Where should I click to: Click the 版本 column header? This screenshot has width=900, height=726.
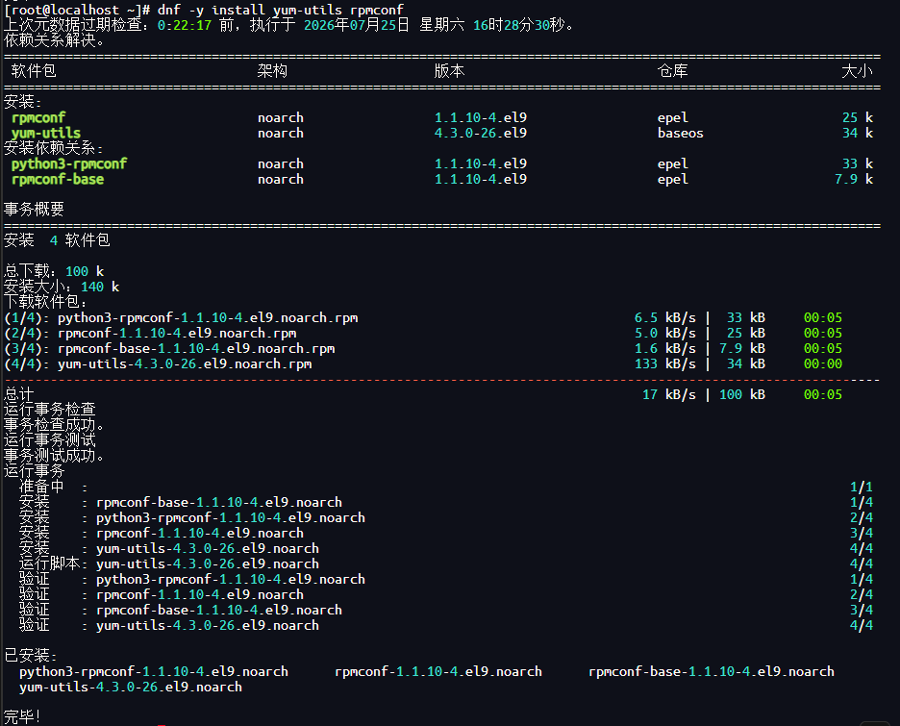[449, 71]
